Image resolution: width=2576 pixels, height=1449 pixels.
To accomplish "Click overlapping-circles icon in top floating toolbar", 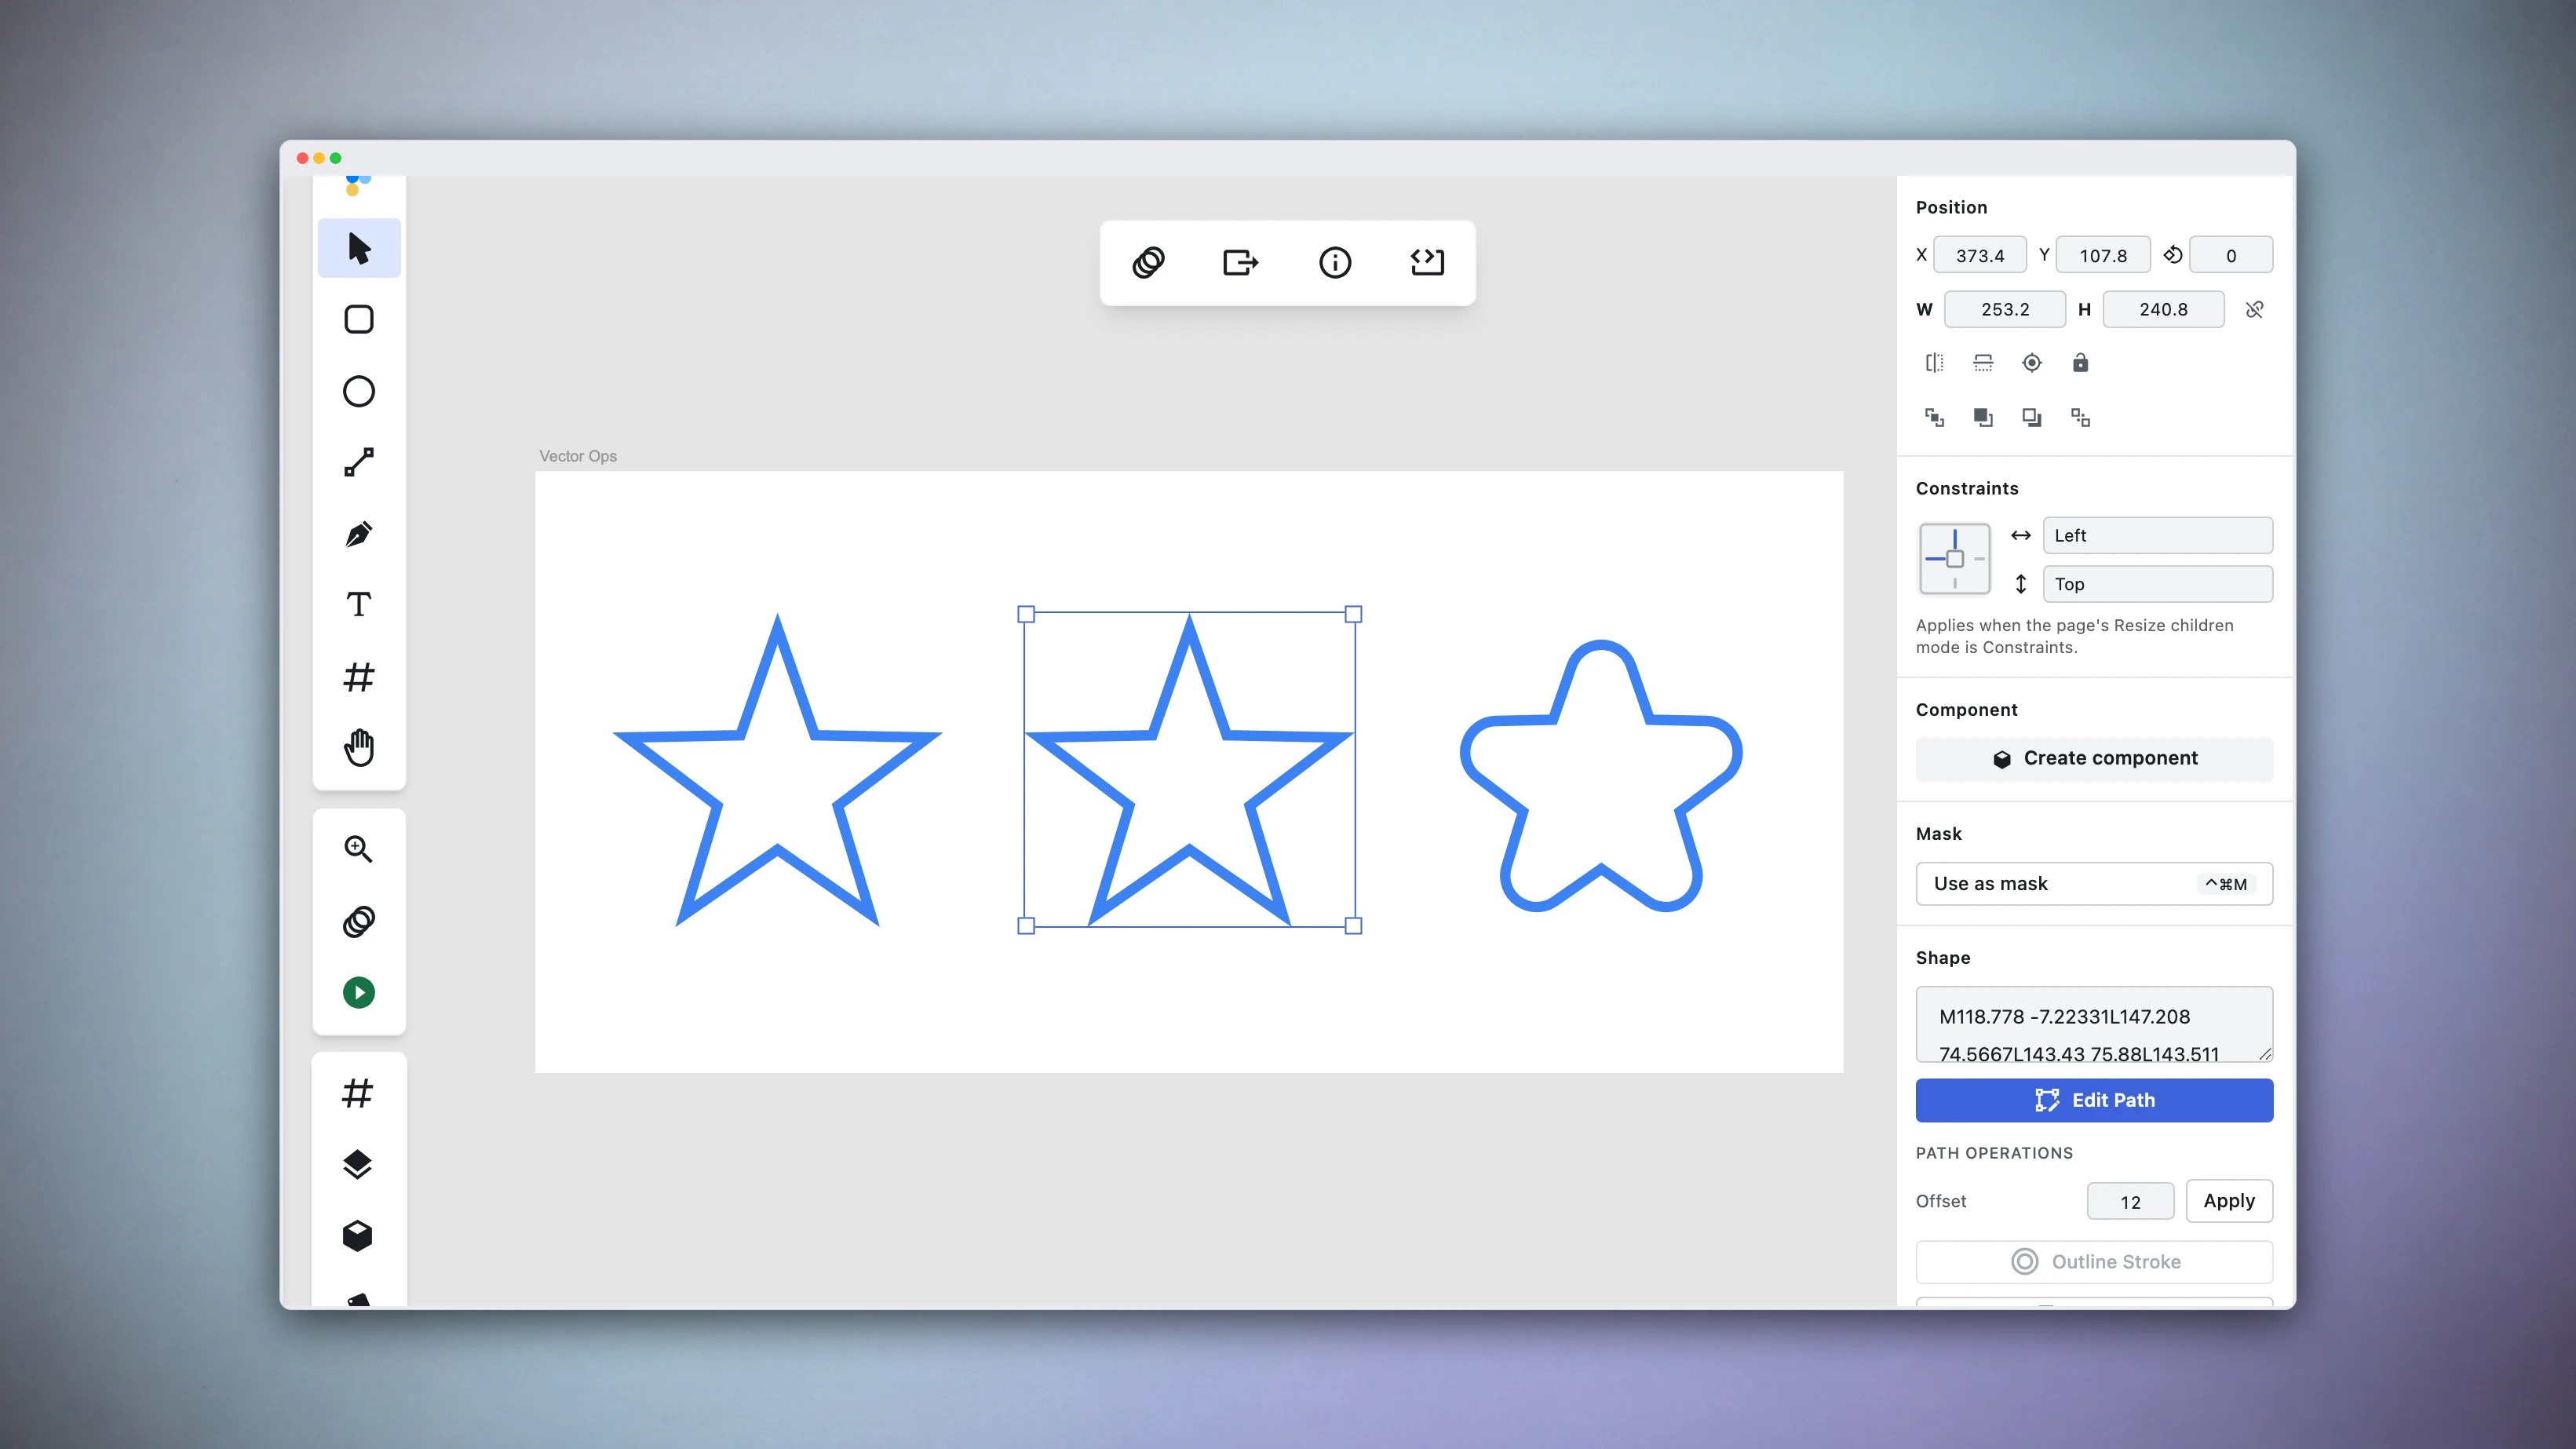I will tap(1149, 263).
